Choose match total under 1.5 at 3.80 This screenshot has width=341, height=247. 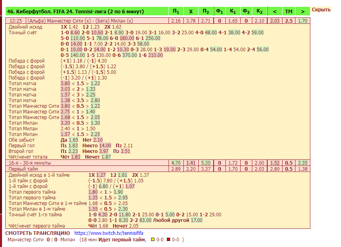pos(65,84)
